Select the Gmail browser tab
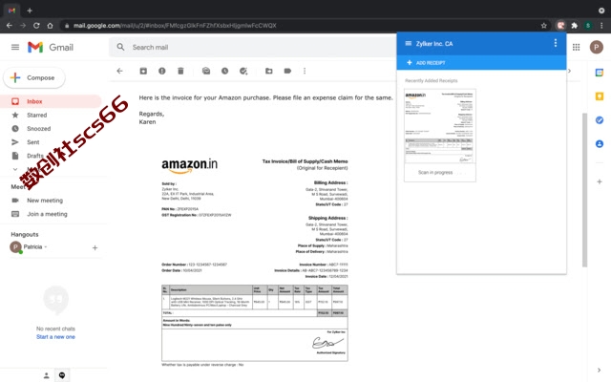This screenshot has height=382, width=611. tap(11, 11)
